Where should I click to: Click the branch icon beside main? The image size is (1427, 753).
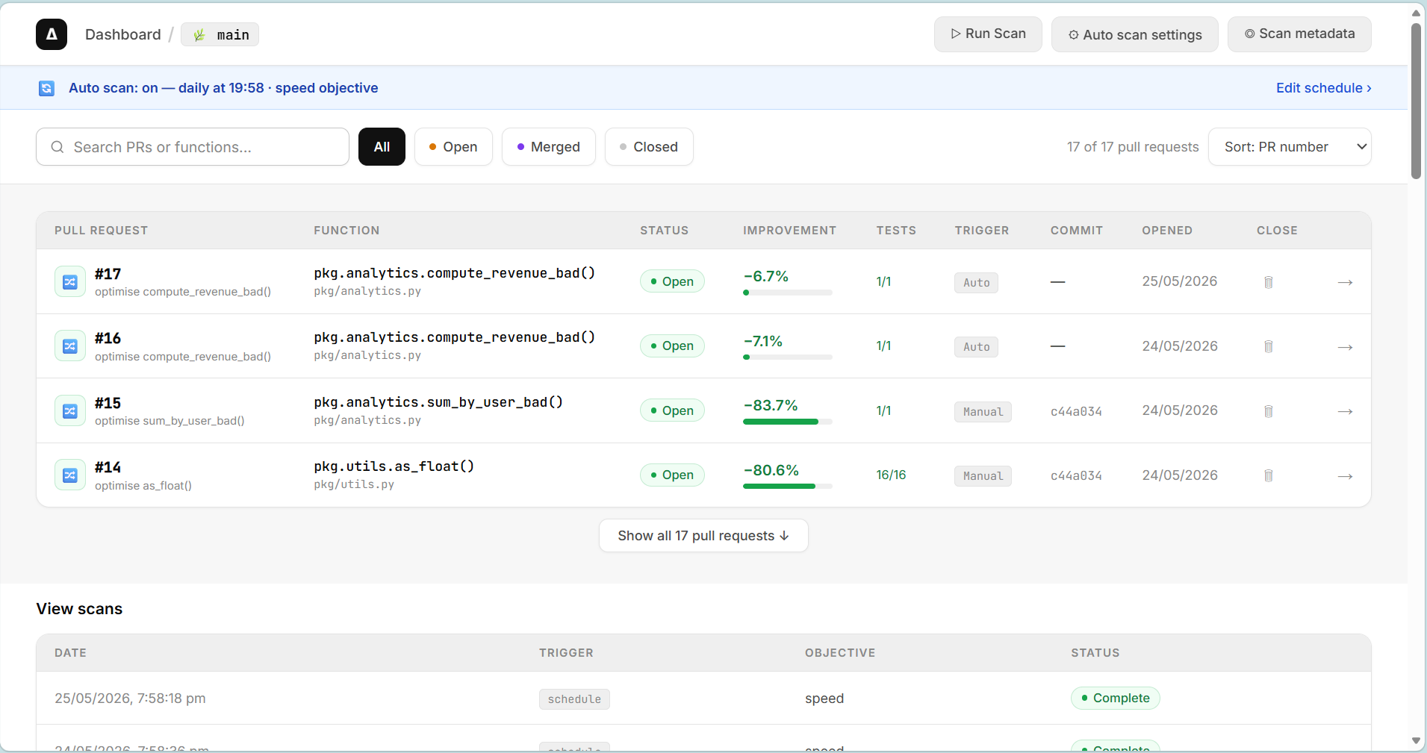click(199, 35)
